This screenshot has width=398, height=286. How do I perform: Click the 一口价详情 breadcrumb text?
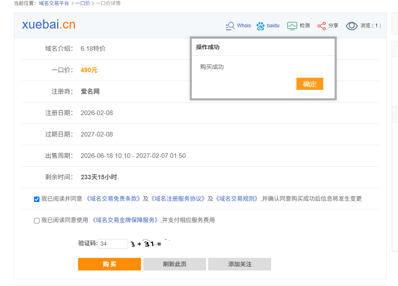coord(108,3)
